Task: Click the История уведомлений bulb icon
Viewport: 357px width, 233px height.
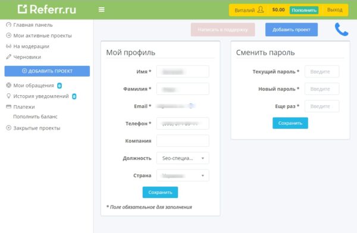Action: coord(9,96)
